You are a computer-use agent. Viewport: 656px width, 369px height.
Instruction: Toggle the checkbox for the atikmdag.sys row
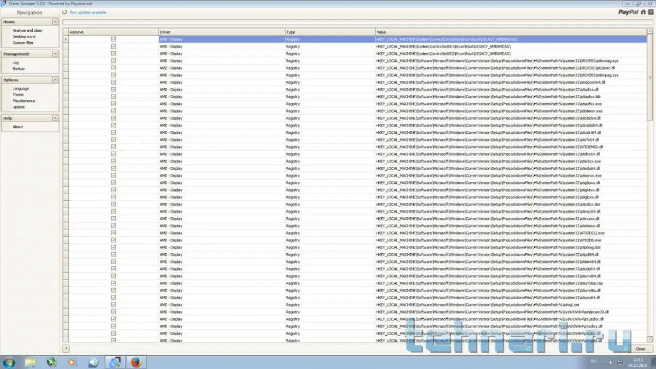(113, 61)
